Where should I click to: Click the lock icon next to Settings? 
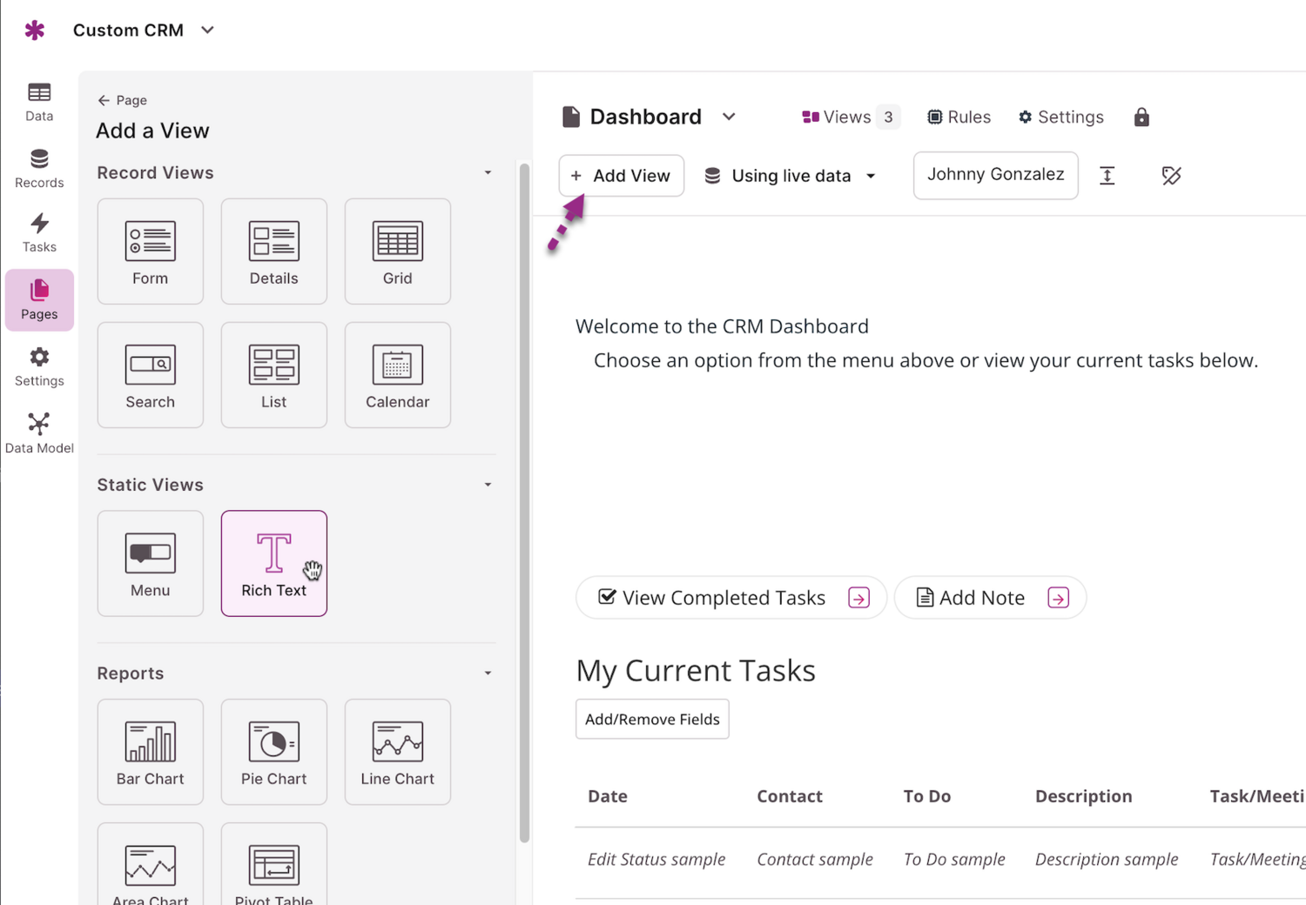(1141, 117)
